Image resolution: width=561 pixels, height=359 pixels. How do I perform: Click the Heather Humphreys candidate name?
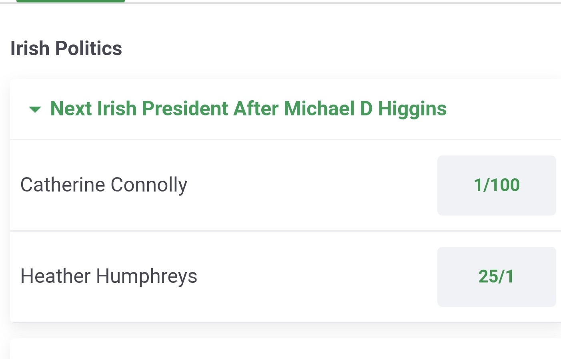(108, 276)
